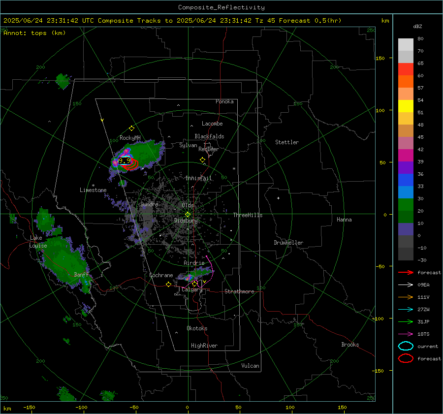The image size is (443, 414).
Task: Click the Vulcan city label
Action: [250, 366]
